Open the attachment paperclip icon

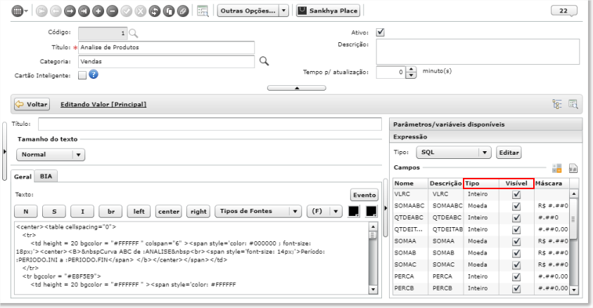[183, 11]
